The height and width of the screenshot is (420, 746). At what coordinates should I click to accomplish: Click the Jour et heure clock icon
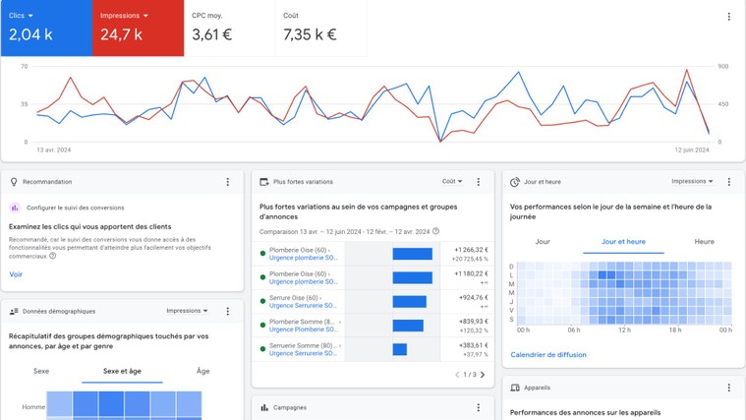click(x=515, y=182)
